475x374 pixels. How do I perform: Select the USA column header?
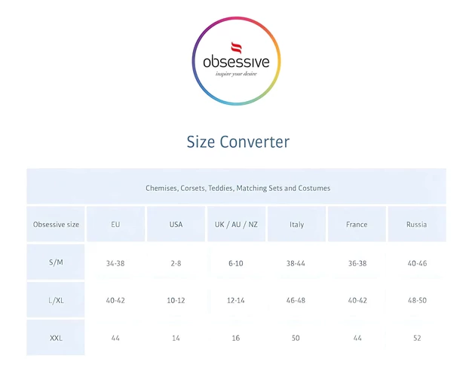[x=176, y=225]
